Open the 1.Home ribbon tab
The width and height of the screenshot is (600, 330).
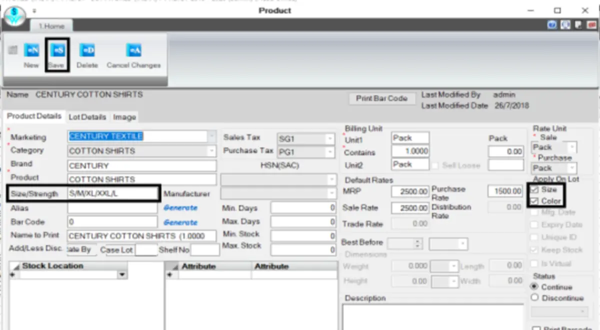point(51,26)
